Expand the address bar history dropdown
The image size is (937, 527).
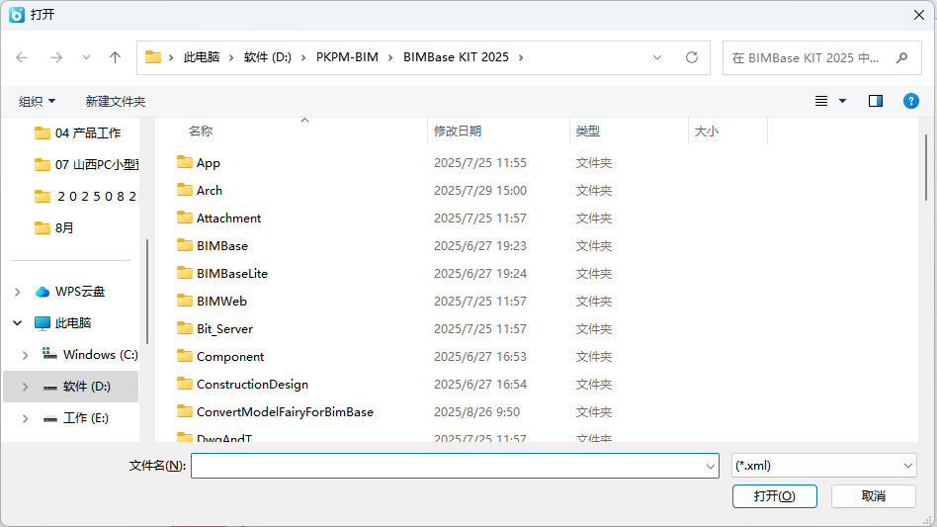tap(657, 57)
